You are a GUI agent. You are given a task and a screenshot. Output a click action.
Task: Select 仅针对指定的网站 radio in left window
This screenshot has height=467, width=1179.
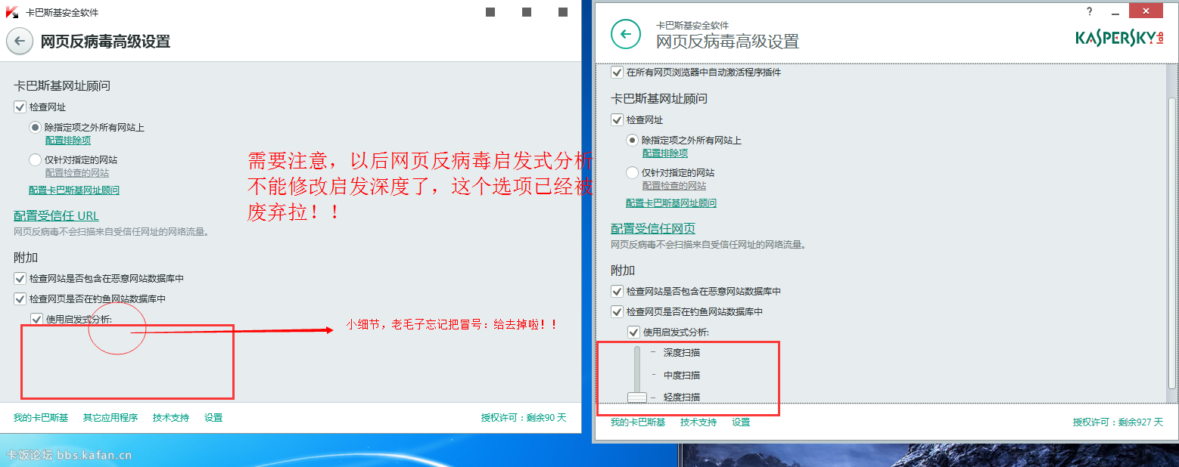pyautogui.click(x=35, y=159)
